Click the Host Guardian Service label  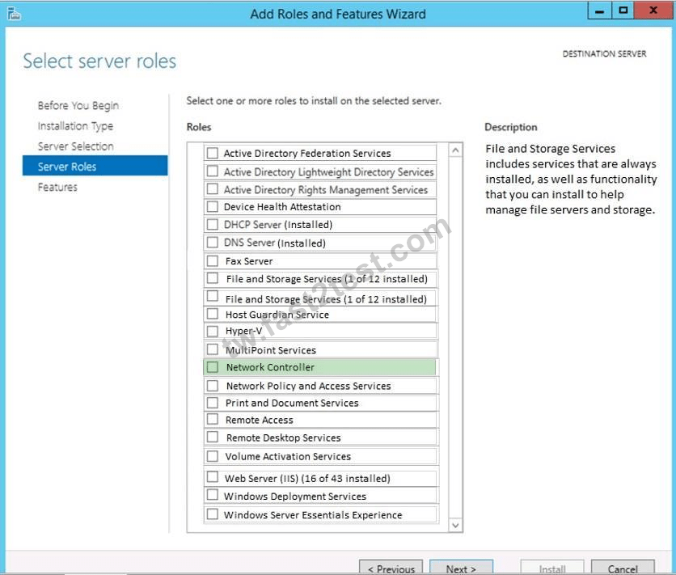(277, 315)
